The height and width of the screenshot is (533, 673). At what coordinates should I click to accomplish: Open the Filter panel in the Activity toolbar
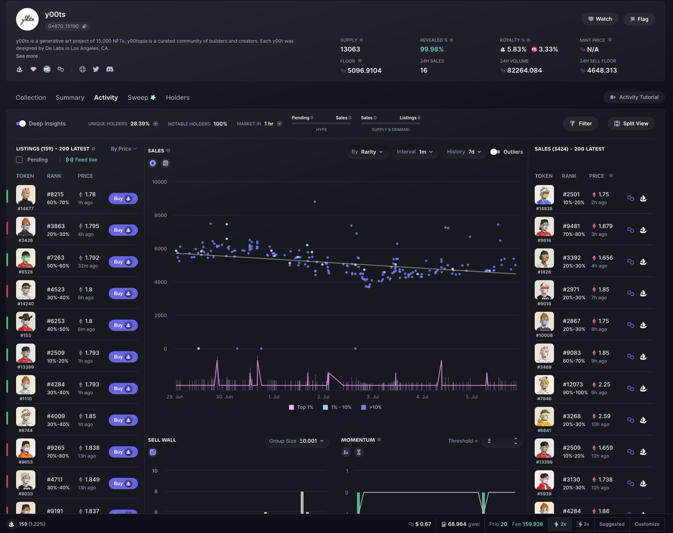coord(580,123)
